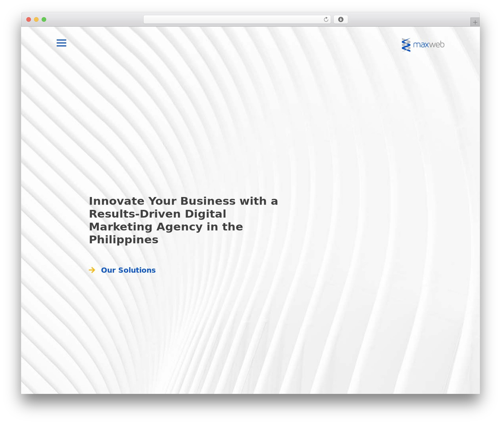Click the yellow arrow beside Our Solutions
The height and width of the screenshot is (424, 501).
(92, 270)
